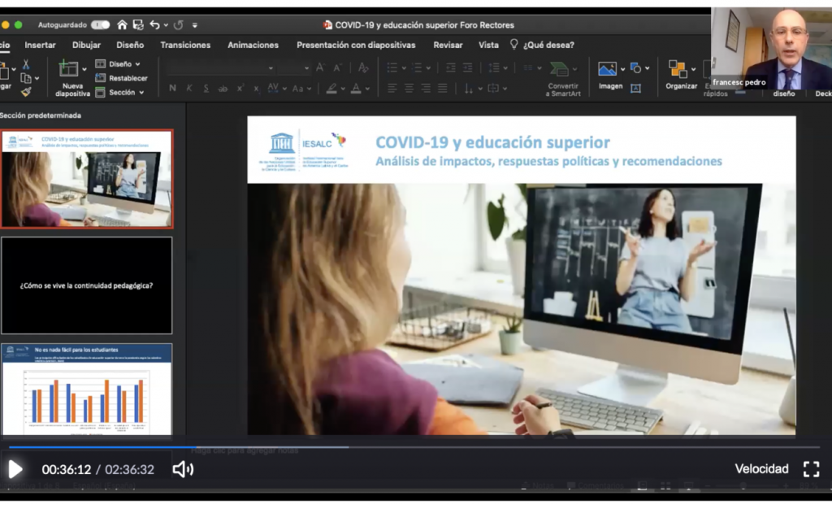The image size is (832, 505).
Task: Toggle underline S formatting
Action: pos(206,88)
